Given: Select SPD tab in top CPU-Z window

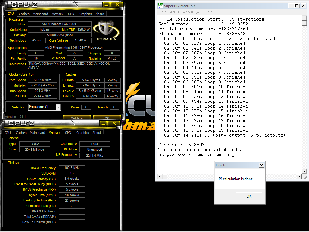Looking at the screenshot, I should point(71,14).
